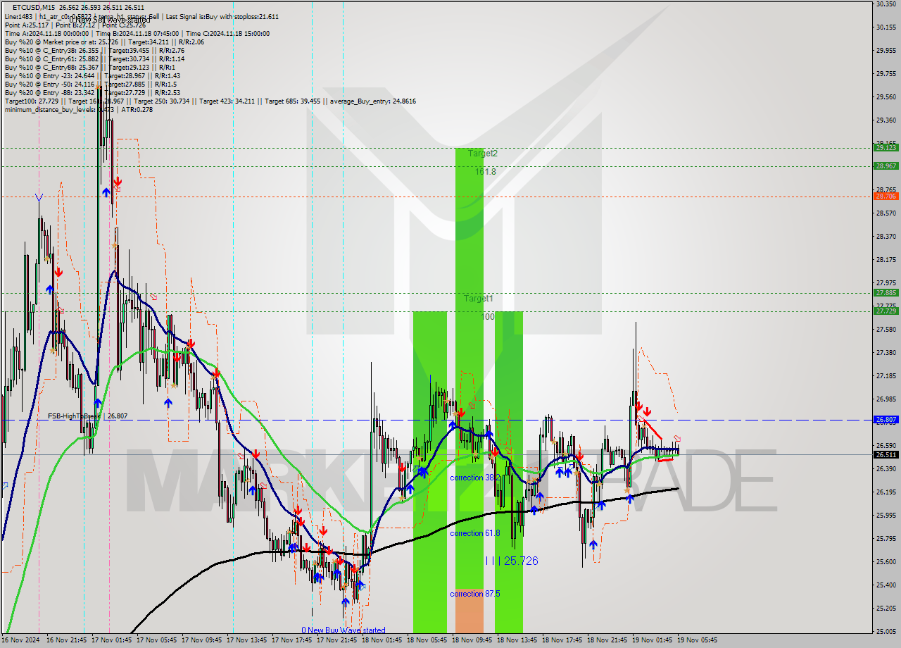Click the green 28.967 price axis tag

pos(886,166)
